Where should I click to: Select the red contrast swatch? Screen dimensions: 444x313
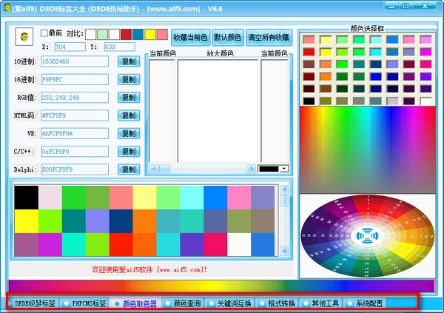tap(127, 34)
